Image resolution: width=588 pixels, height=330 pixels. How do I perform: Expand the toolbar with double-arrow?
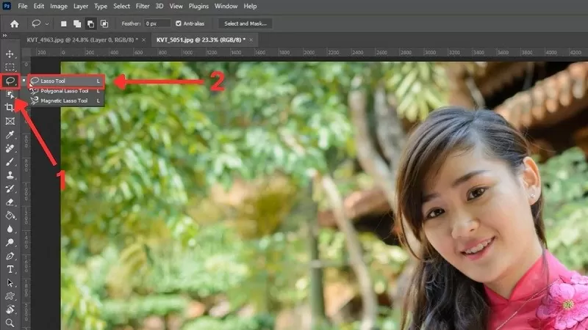6,35
